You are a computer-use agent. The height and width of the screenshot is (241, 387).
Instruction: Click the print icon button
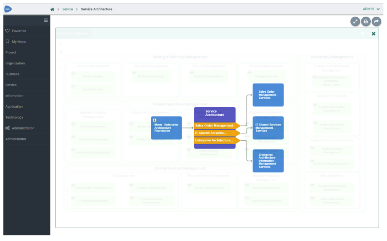coord(366,22)
